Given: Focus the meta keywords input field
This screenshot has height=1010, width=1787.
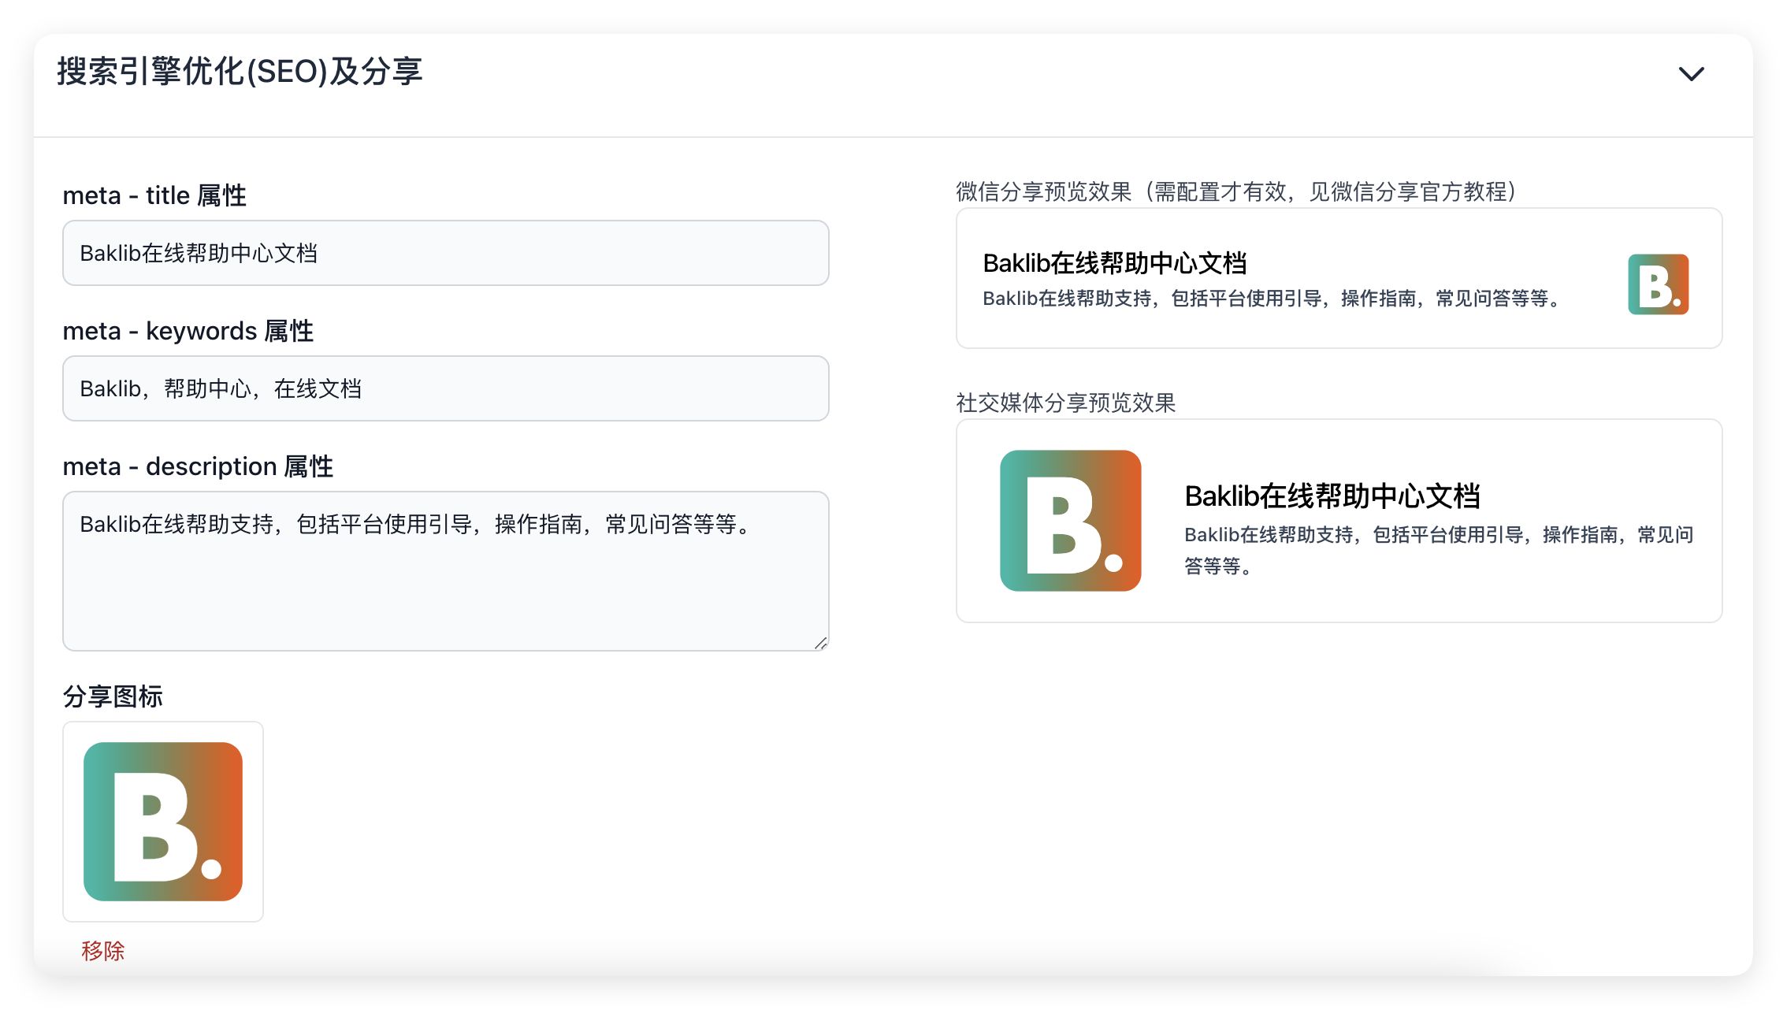Looking at the screenshot, I should [x=445, y=388].
